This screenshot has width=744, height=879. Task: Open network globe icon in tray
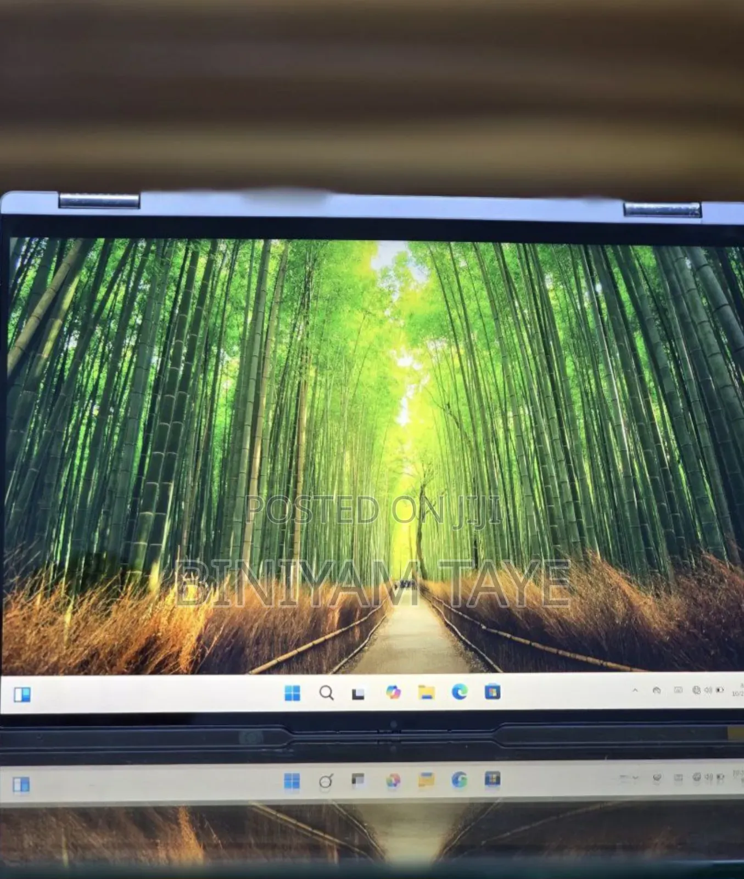pyautogui.click(x=696, y=690)
